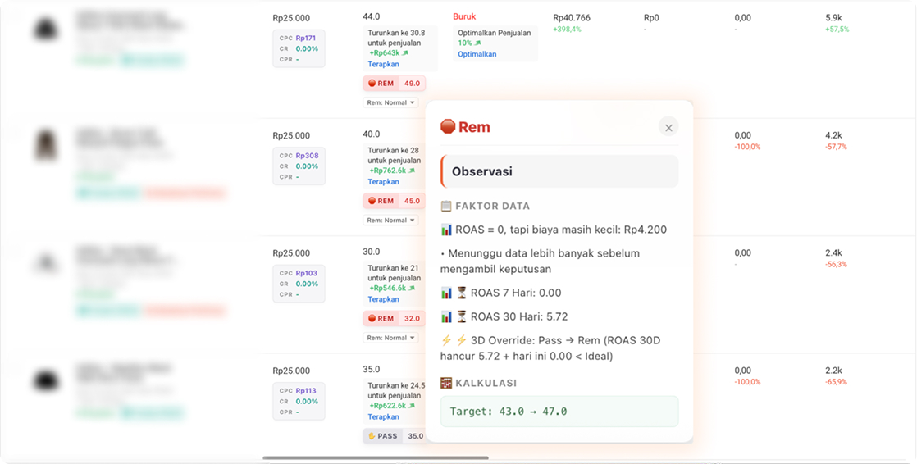Image resolution: width=917 pixels, height=464 pixels.
Task: Click the 4.2k value
Action: [833, 135]
